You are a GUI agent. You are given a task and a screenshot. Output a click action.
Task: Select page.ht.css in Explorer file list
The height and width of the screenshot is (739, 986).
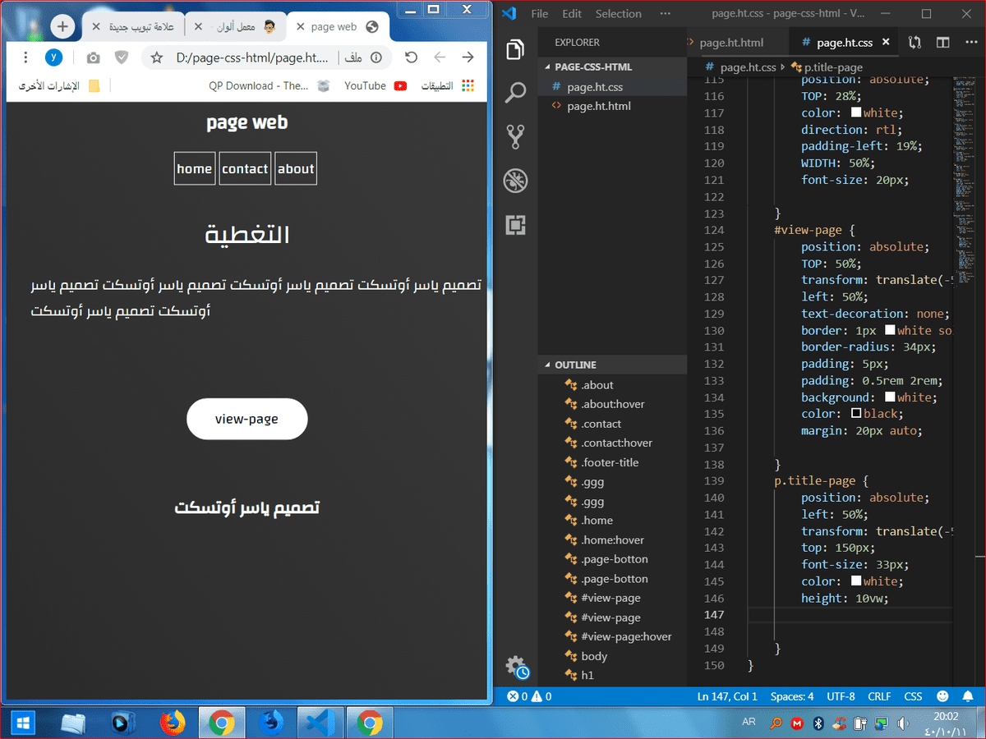[x=612, y=86]
